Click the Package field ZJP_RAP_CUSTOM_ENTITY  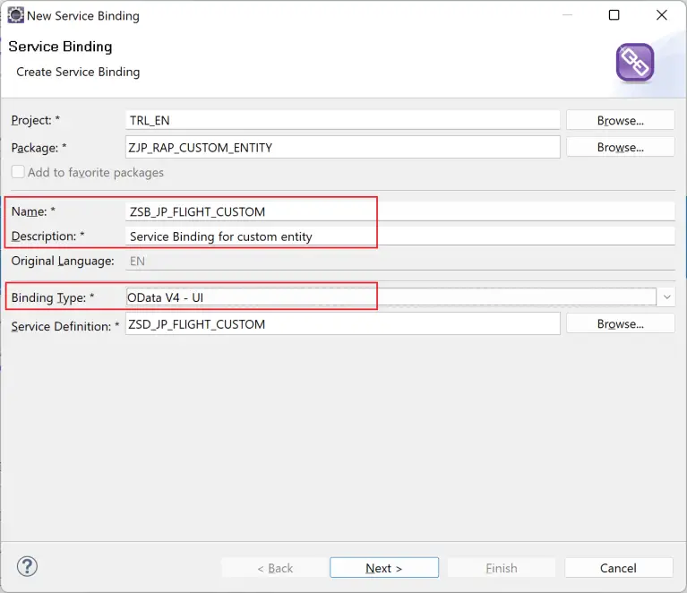tap(343, 147)
